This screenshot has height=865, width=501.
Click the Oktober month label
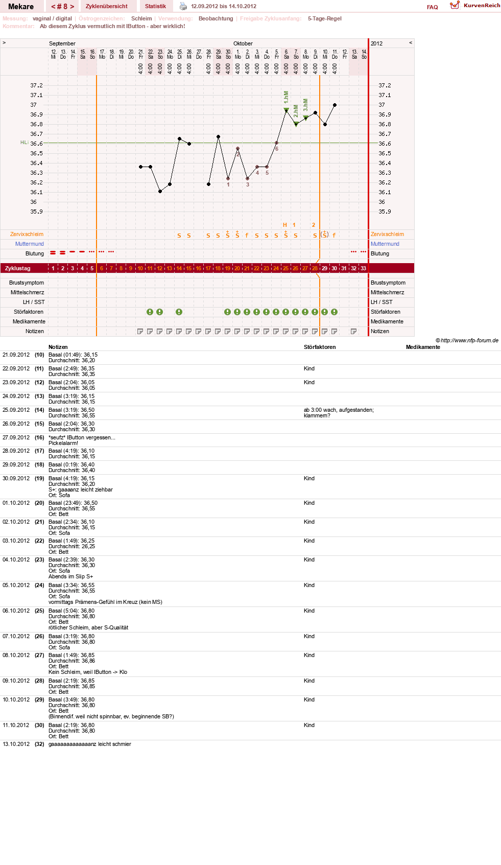(243, 43)
